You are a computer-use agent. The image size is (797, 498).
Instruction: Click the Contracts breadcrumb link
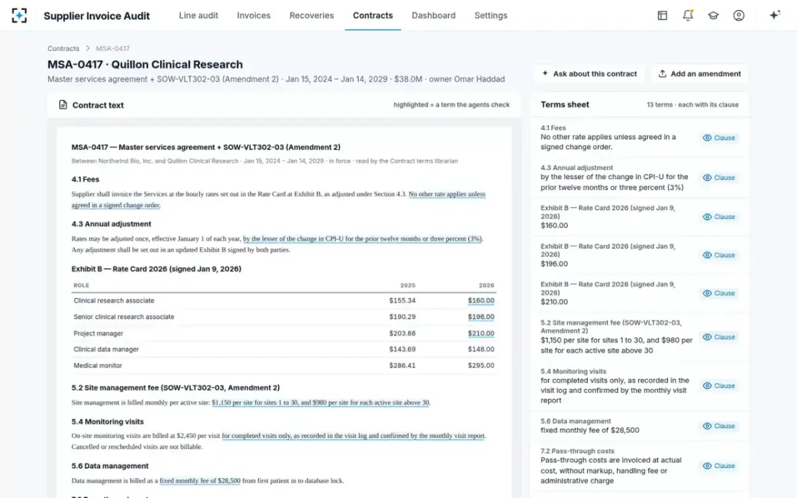pyautogui.click(x=63, y=48)
